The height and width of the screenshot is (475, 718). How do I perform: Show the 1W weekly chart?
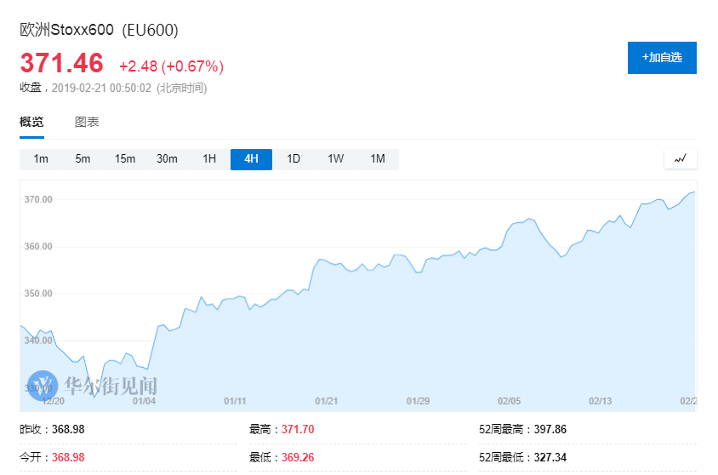click(335, 159)
